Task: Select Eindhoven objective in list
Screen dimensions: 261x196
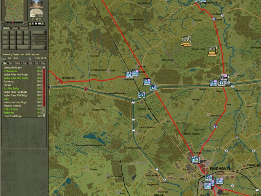Action: (x=22, y=113)
